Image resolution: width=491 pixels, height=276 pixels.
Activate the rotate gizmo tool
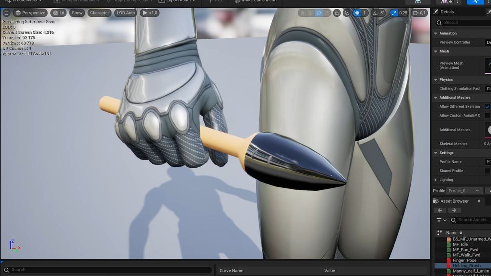coord(319,13)
